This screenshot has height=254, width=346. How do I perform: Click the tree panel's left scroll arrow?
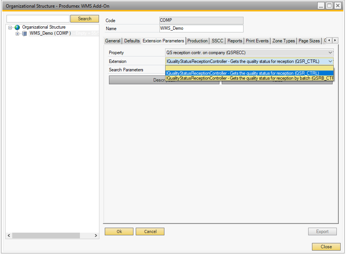coord(9,236)
